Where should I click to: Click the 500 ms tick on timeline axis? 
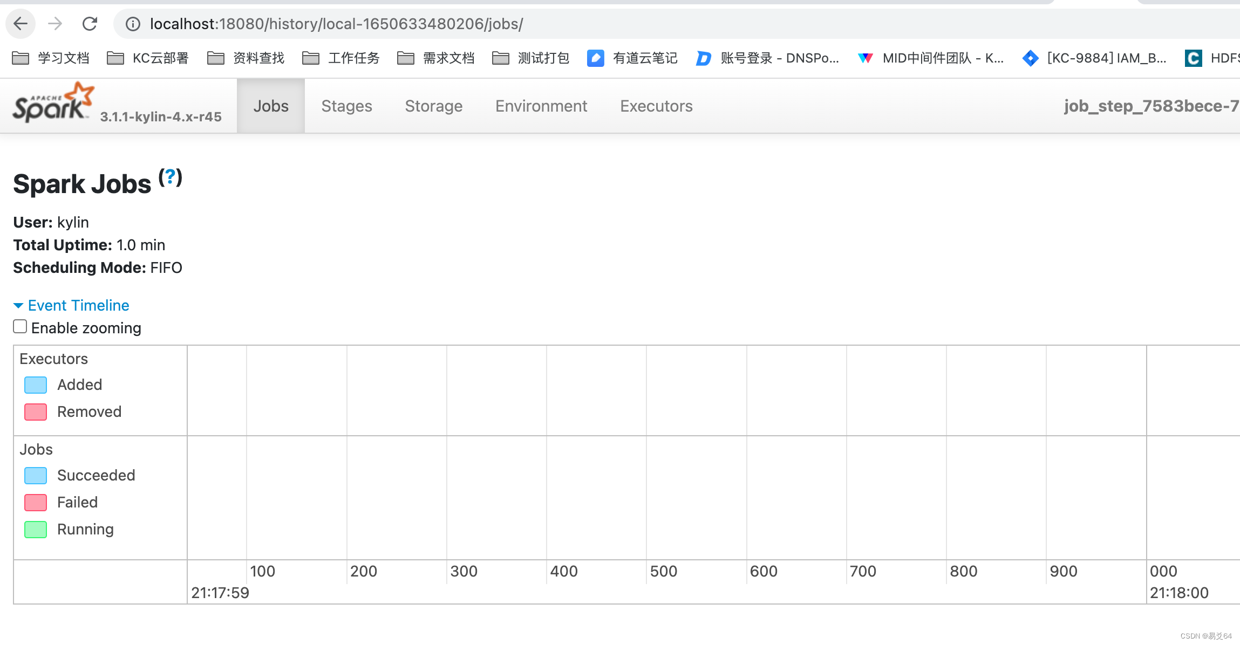tap(663, 571)
